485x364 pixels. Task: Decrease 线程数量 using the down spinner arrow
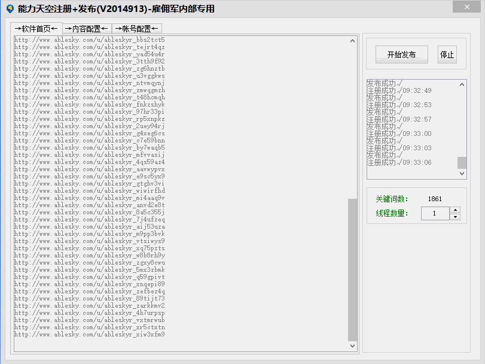pyautogui.click(x=455, y=216)
